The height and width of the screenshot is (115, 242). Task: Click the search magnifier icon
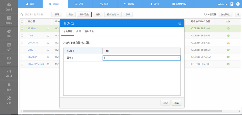(22, 15)
